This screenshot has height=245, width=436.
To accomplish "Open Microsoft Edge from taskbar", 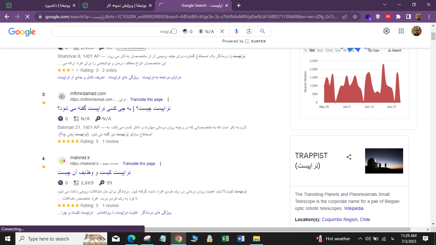I will 132,239.
